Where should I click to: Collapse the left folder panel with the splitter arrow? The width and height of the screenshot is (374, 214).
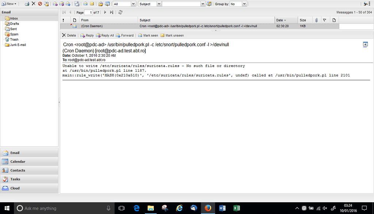coord(59,102)
